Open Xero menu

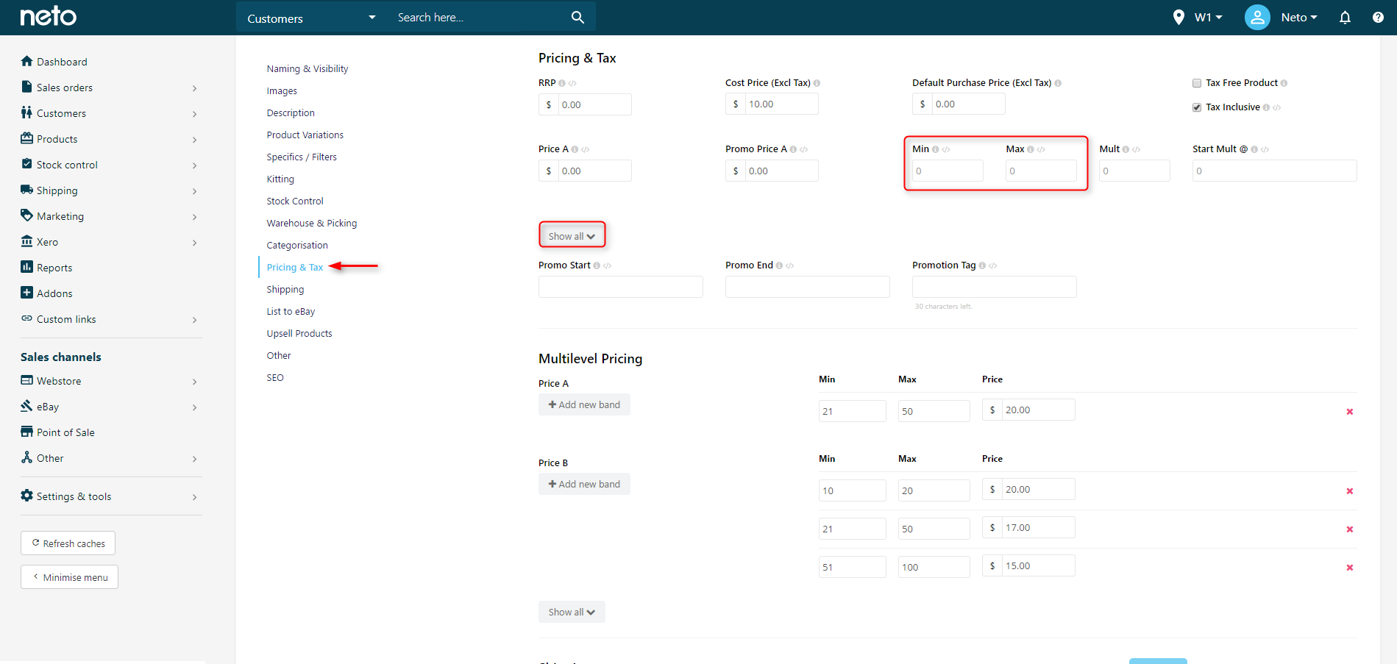110,242
